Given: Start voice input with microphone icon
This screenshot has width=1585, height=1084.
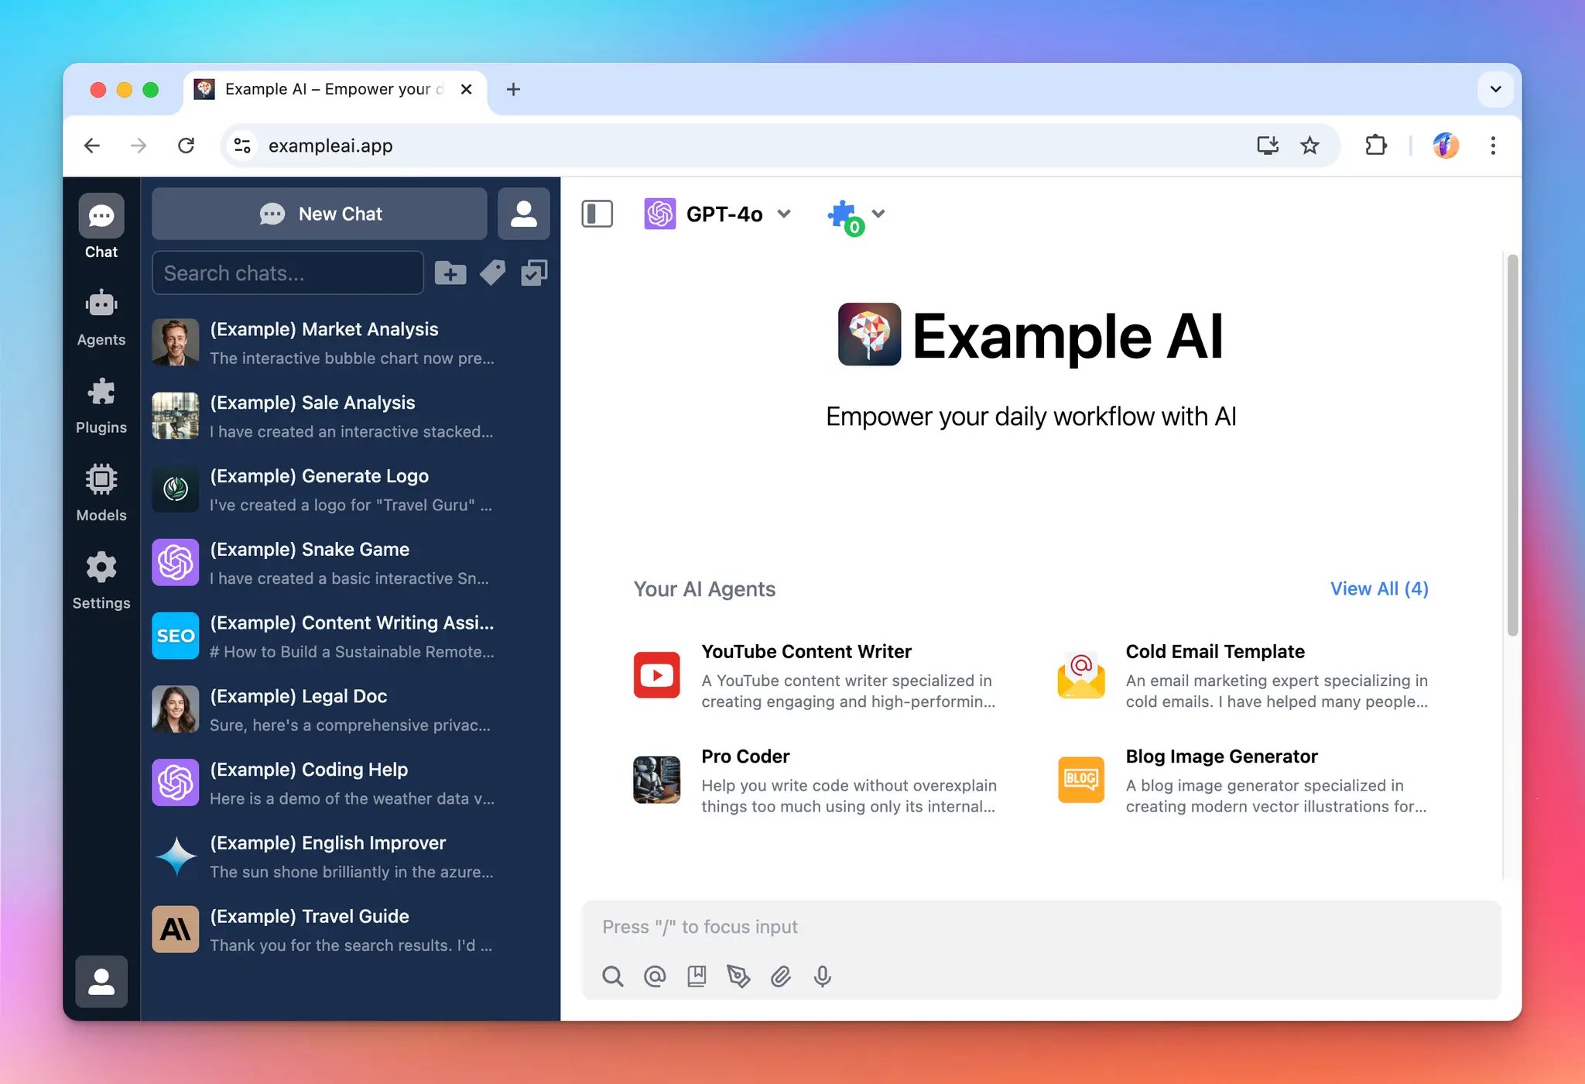Looking at the screenshot, I should 823,976.
